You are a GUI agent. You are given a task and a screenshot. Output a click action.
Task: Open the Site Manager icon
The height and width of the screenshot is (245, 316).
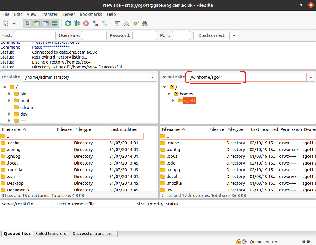(6, 23)
